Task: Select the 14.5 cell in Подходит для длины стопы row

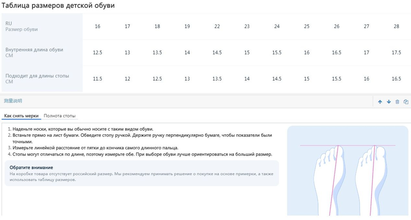Action: click(x=277, y=79)
